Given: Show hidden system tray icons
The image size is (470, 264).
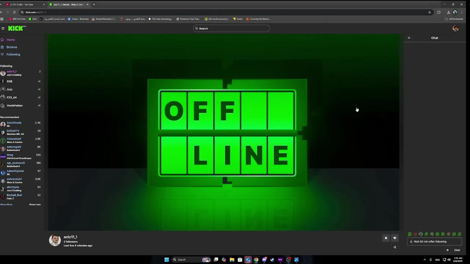Looking at the screenshot, I should [x=425, y=260].
